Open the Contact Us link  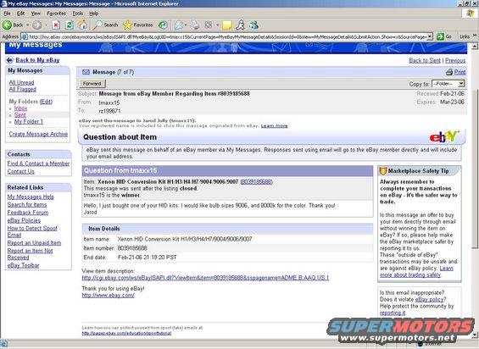click(x=21, y=172)
